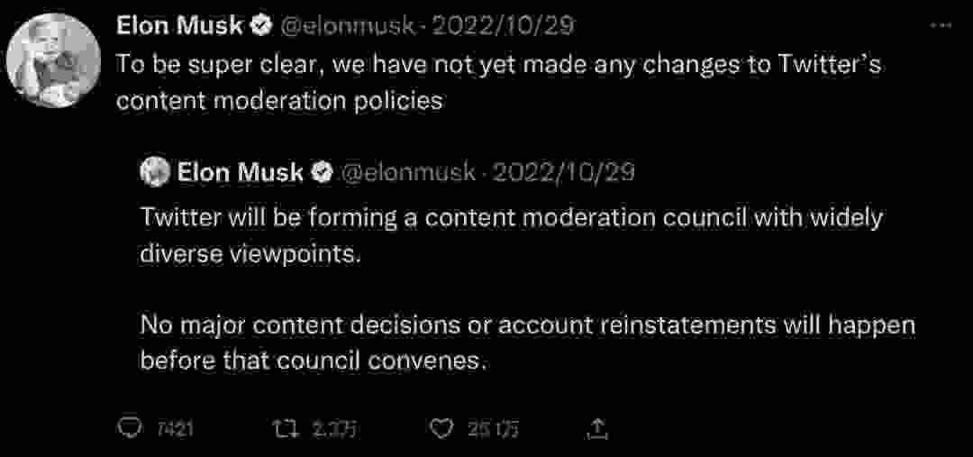The height and width of the screenshot is (457, 973).
Task: Click the verified badge in quoted tweet
Action: 322,173
